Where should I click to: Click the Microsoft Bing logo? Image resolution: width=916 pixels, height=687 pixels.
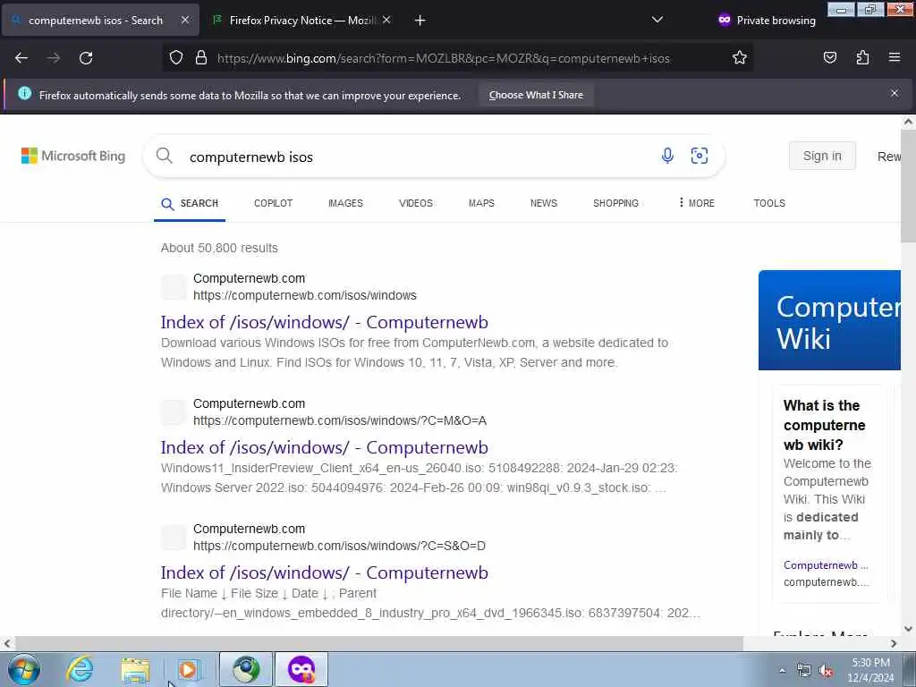[x=73, y=156]
